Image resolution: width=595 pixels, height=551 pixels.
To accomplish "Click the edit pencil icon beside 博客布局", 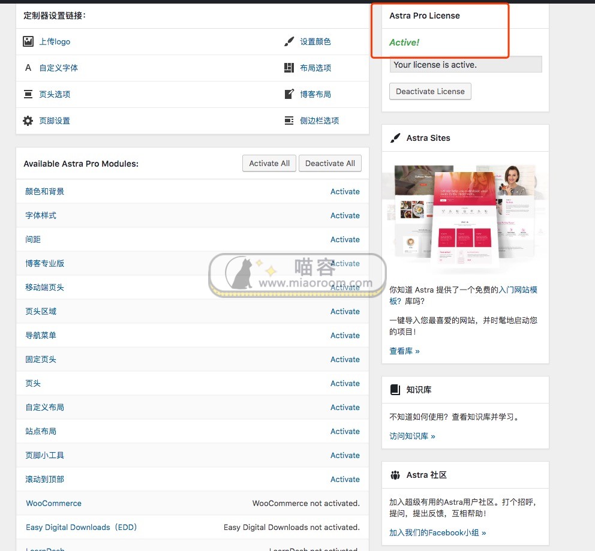I will click(289, 94).
